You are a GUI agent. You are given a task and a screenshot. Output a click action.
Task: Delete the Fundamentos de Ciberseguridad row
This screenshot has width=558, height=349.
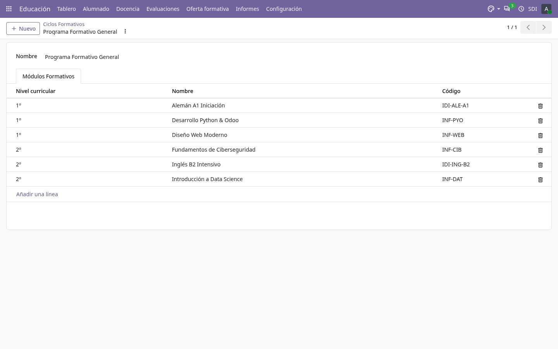point(540,150)
